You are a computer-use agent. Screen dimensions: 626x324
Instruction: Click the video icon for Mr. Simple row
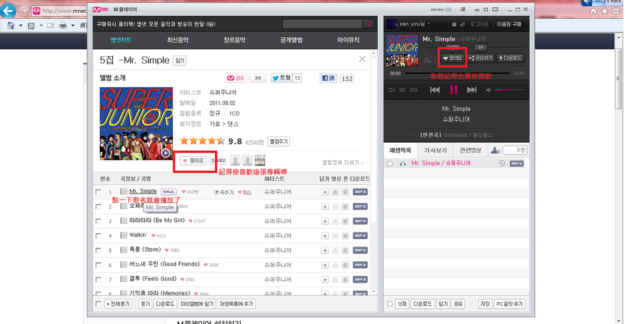click(x=335, y=192)
